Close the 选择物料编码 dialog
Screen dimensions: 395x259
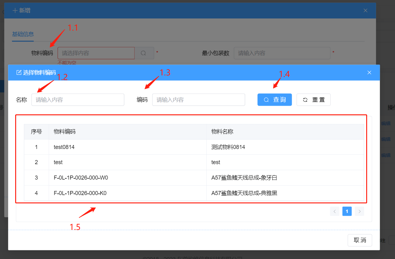(x=369, y=73)
